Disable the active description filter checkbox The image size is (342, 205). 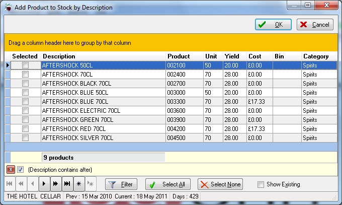pyautogui.click(x=21, y=170)
